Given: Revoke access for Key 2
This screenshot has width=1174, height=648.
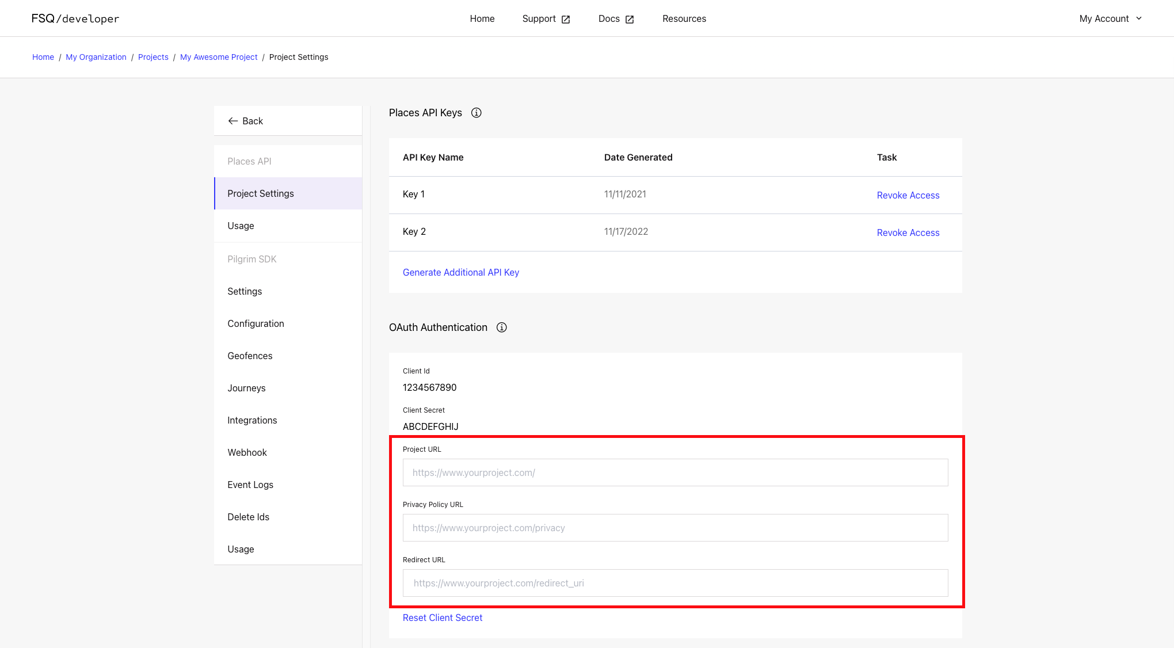Looking at the screenshot, I should tap(908, 232).
